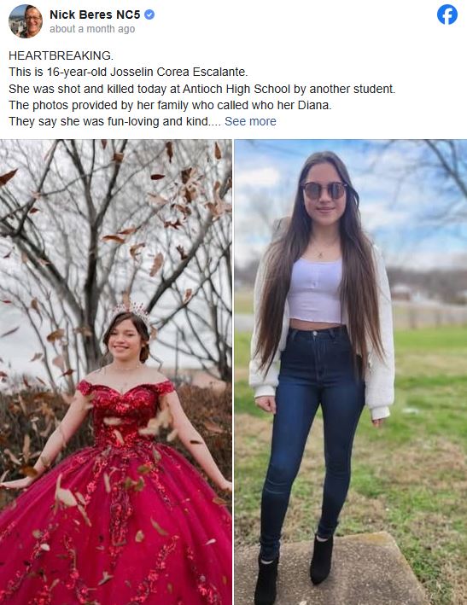
Task: Open the photo of the red gown
Action: coord(116,372)
